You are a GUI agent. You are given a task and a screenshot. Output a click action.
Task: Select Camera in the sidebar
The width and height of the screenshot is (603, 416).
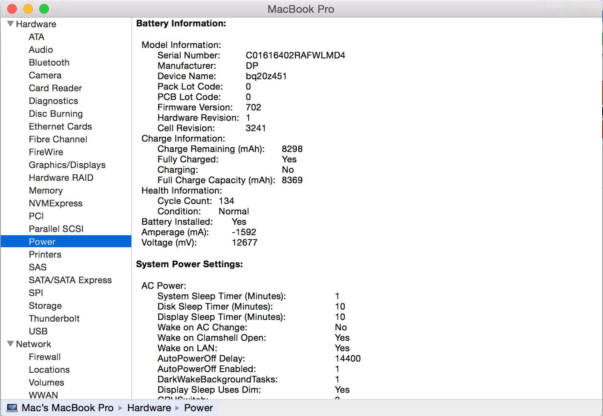45,75
